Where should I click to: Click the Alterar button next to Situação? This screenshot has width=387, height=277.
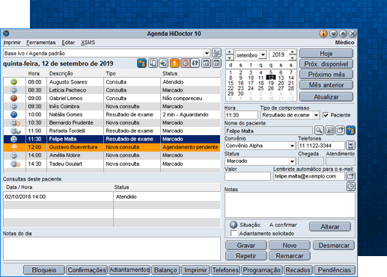(330, 227)
